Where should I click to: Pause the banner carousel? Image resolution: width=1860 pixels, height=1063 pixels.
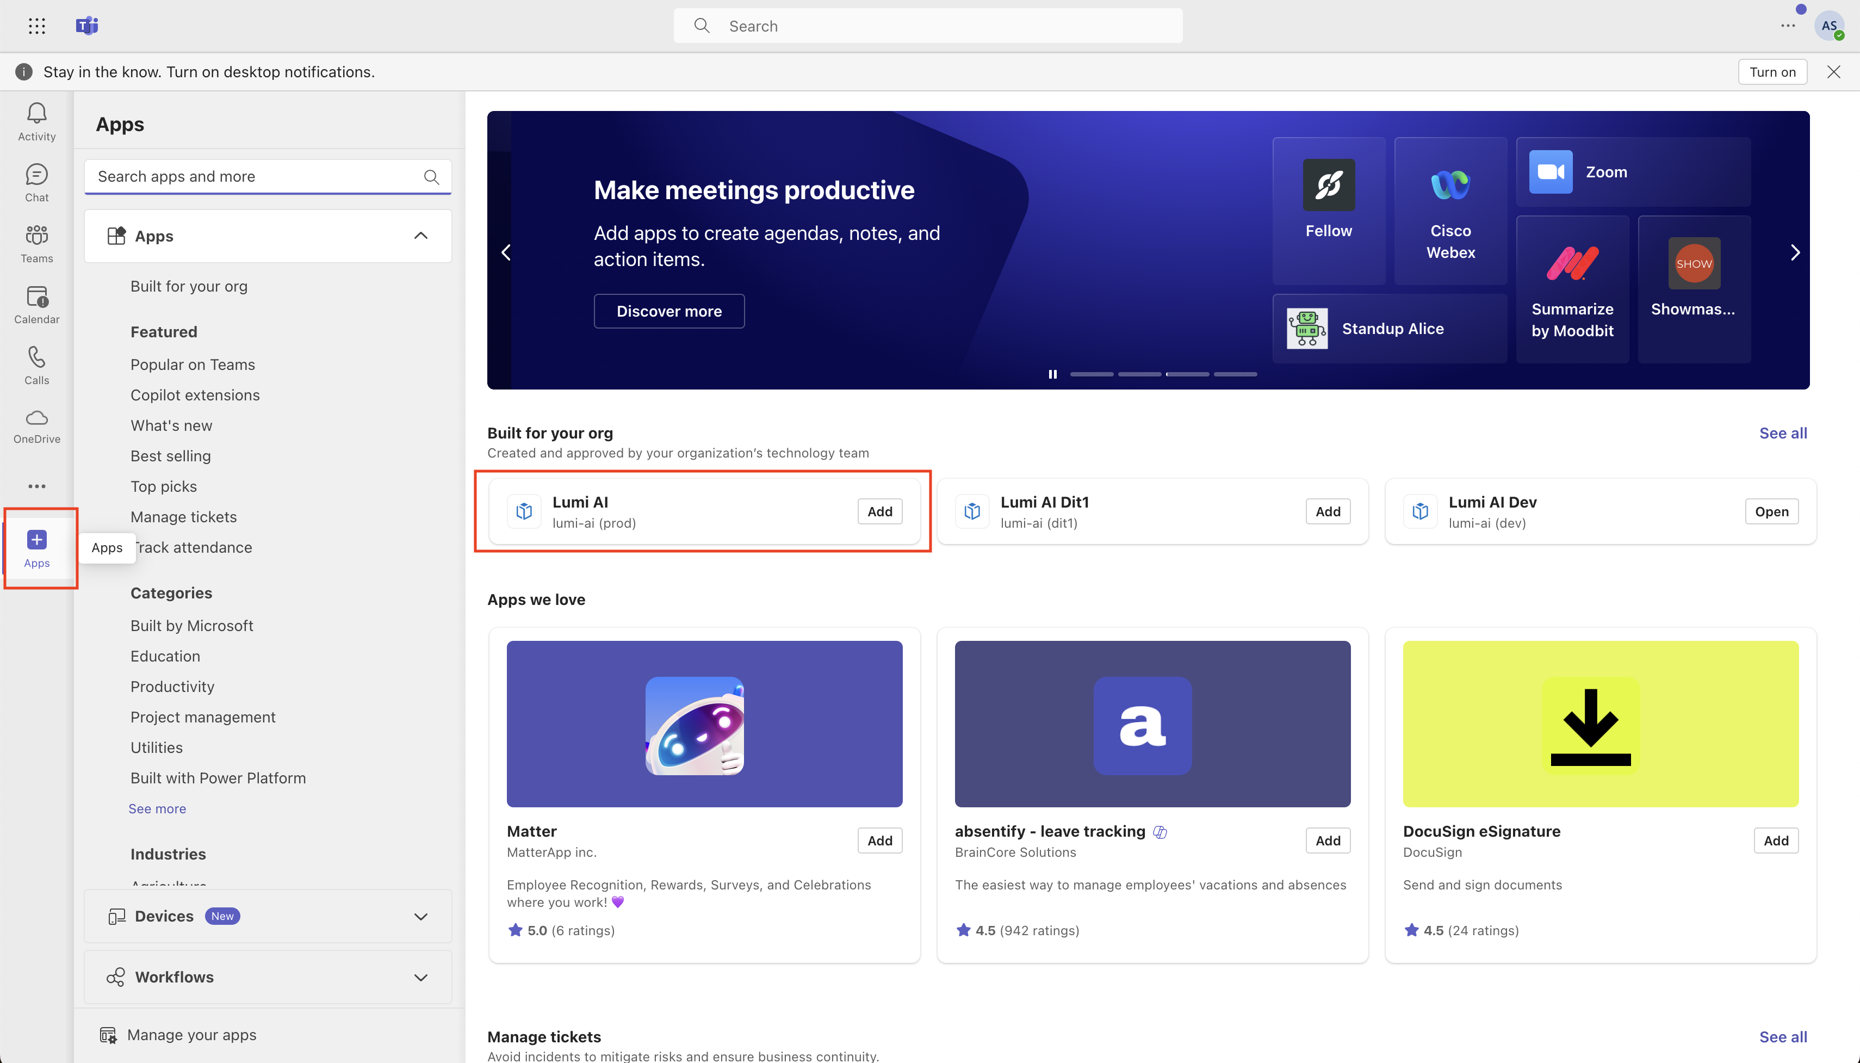[x=1052, y=374]
